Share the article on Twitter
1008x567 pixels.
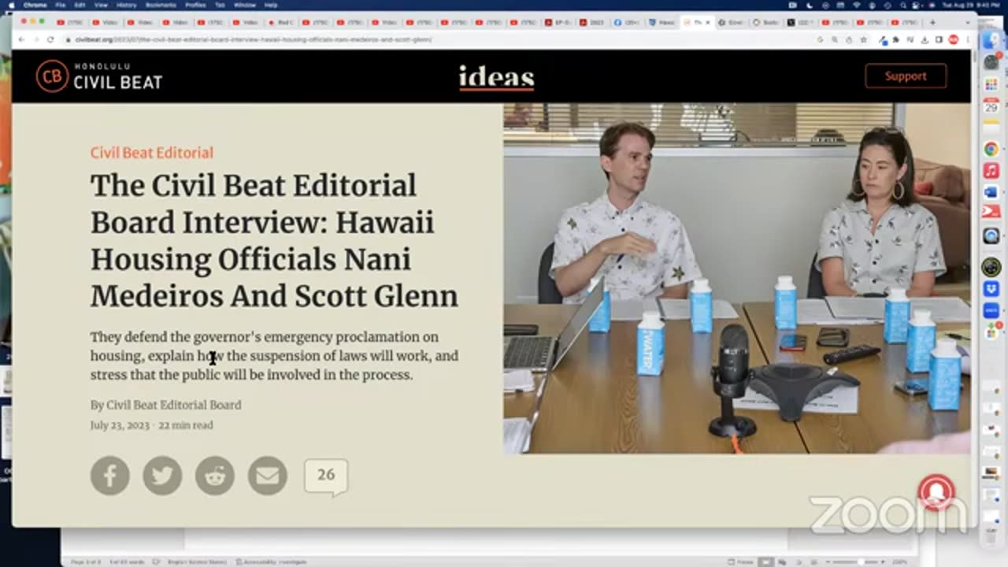pyautogui.click(x=162, y=476)
